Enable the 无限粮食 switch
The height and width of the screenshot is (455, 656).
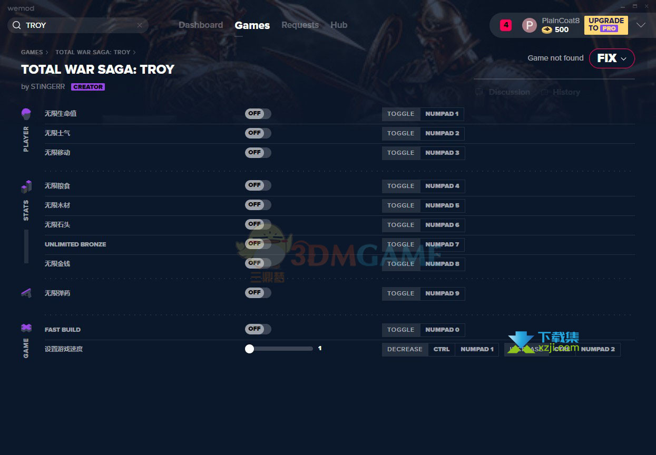[x=258, y=185]
